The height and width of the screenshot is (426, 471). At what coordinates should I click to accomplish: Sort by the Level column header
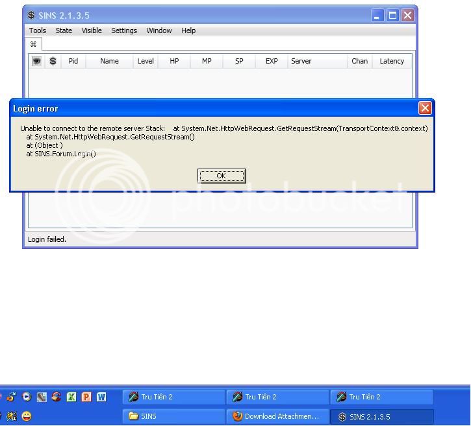coord(146,61)
